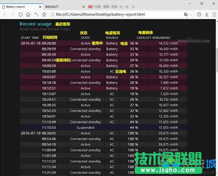This screenshot has height=176, width=218.
Task: Click the Recent usage heading
Action: (x=36, y=24)
